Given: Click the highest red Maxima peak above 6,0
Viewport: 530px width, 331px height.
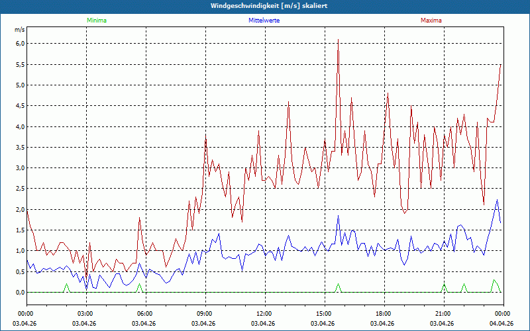Looking at the screenshot, I should [x=338, y=40].
